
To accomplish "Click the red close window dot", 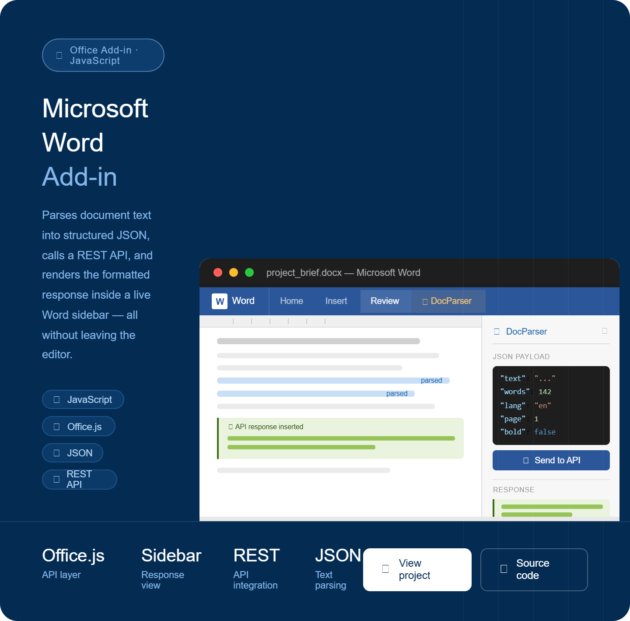I will tap(218, 272).
